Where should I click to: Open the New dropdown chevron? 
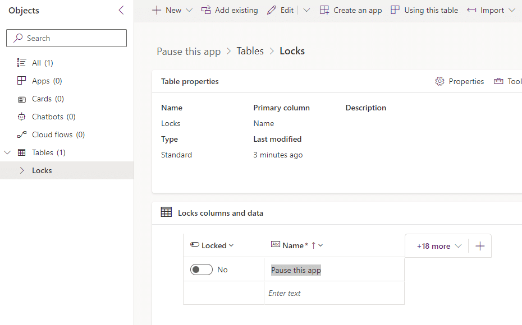[x=189, y=10]
